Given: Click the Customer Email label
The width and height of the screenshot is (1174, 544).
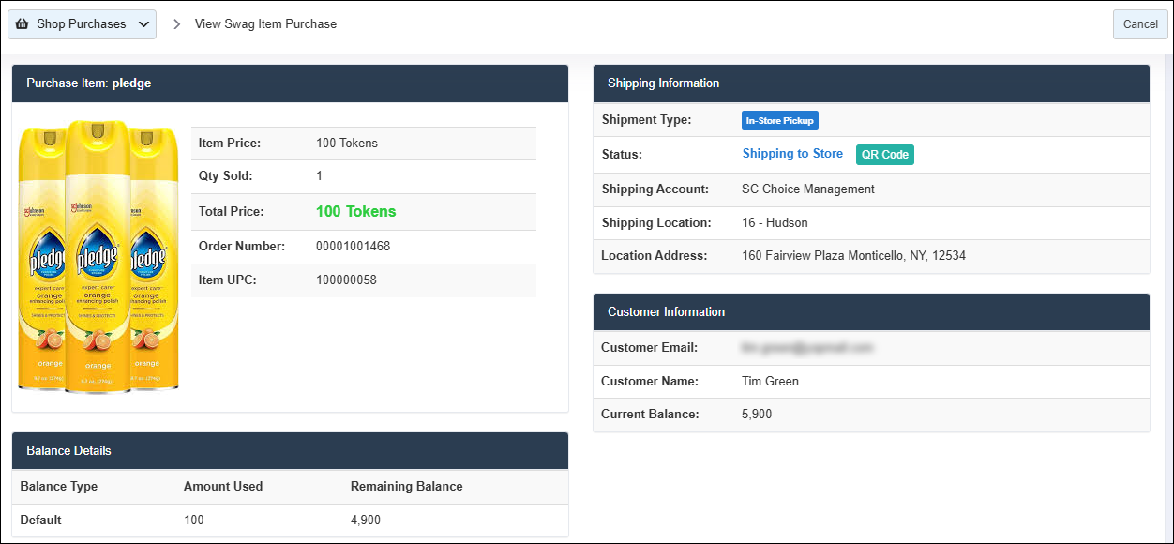Looking at the screenshot, I should click(x=650, y=348).
